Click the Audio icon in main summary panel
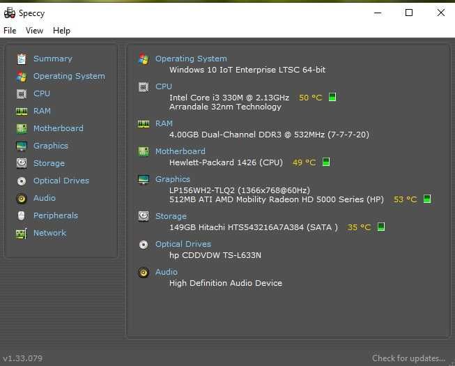This screenshot has height=366, width=455. pos(144,273)
